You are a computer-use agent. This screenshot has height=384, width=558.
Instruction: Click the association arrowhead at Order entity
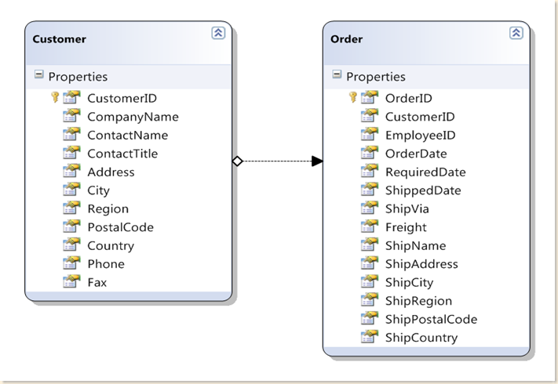point(316,161)
